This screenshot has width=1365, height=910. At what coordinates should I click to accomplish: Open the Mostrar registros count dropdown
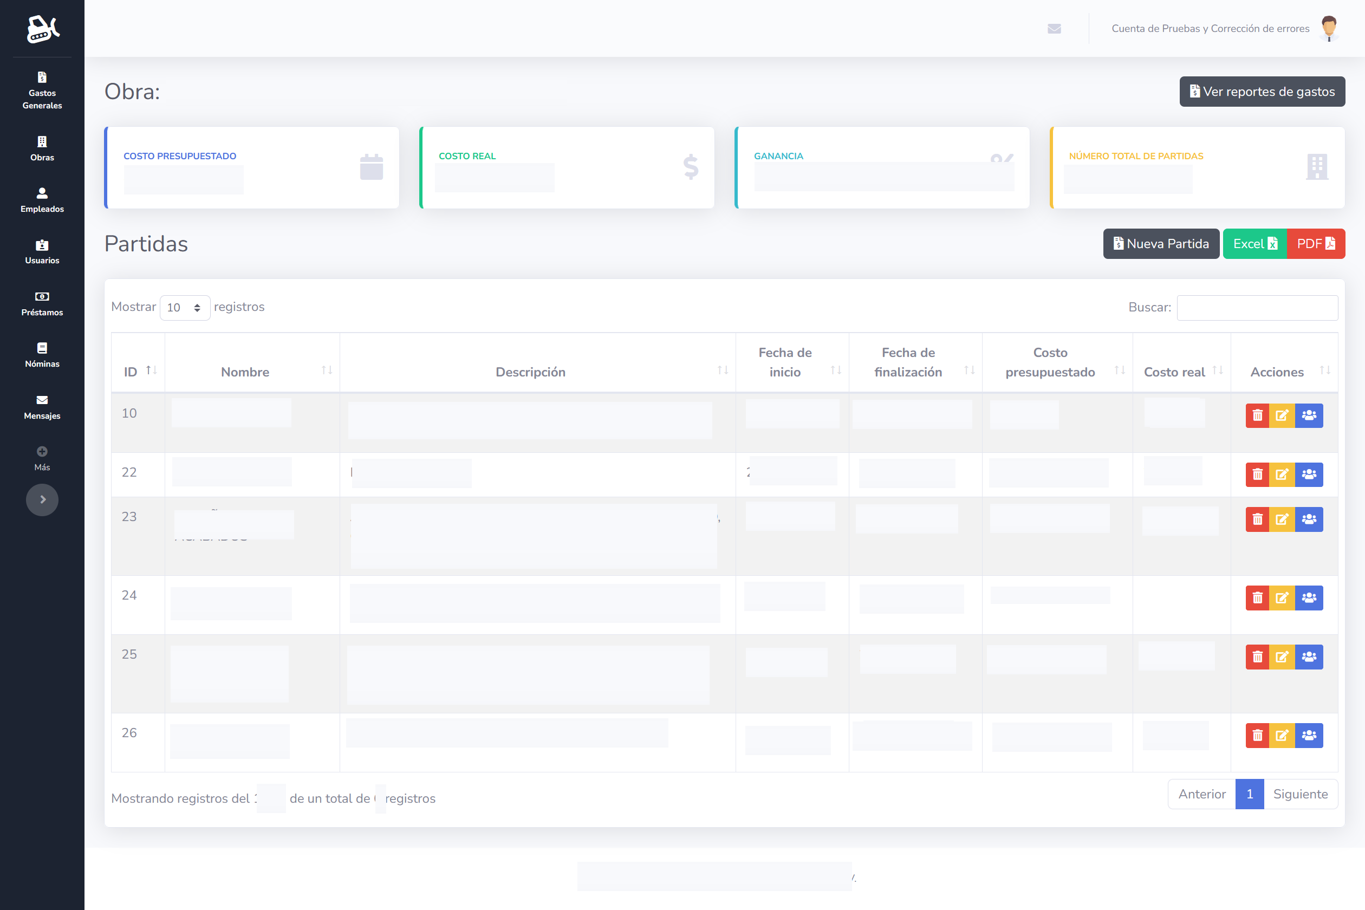(185, 308)
